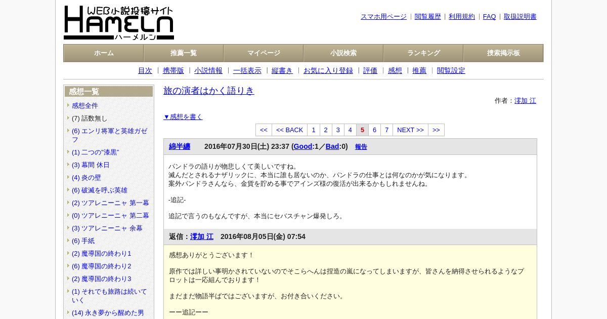Viewport: 607px width, 319px height.
Task: Jump to last page with >> button
Action: (436, 130)
